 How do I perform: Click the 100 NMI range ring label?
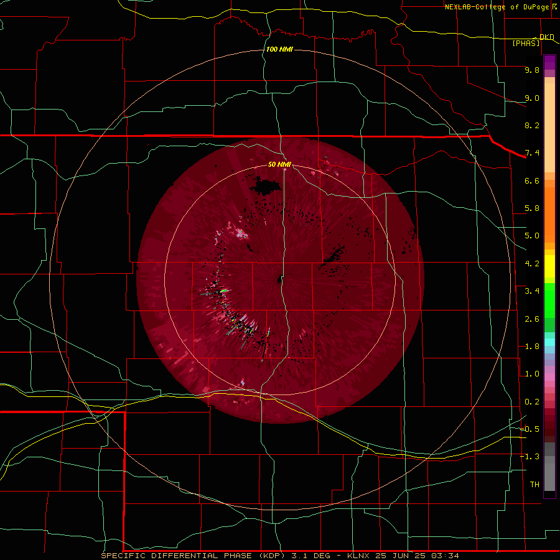point(279,49)
